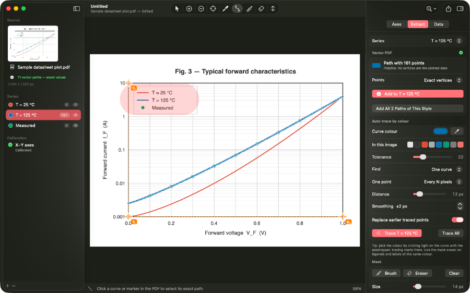
Task: Click the mask Brush button
Action: 386,273
